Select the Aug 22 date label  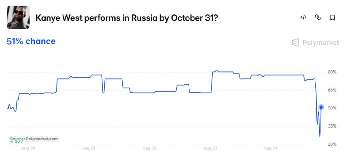pyautogui.click(x=149, y=148)
